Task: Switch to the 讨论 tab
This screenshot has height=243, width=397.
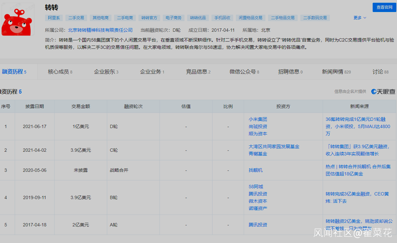Action: 380,72
